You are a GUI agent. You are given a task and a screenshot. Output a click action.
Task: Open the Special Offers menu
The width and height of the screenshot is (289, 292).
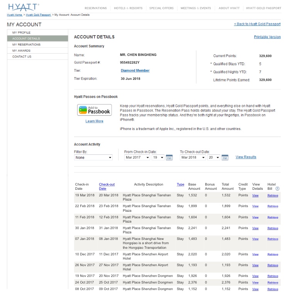(x=161, y=8)
